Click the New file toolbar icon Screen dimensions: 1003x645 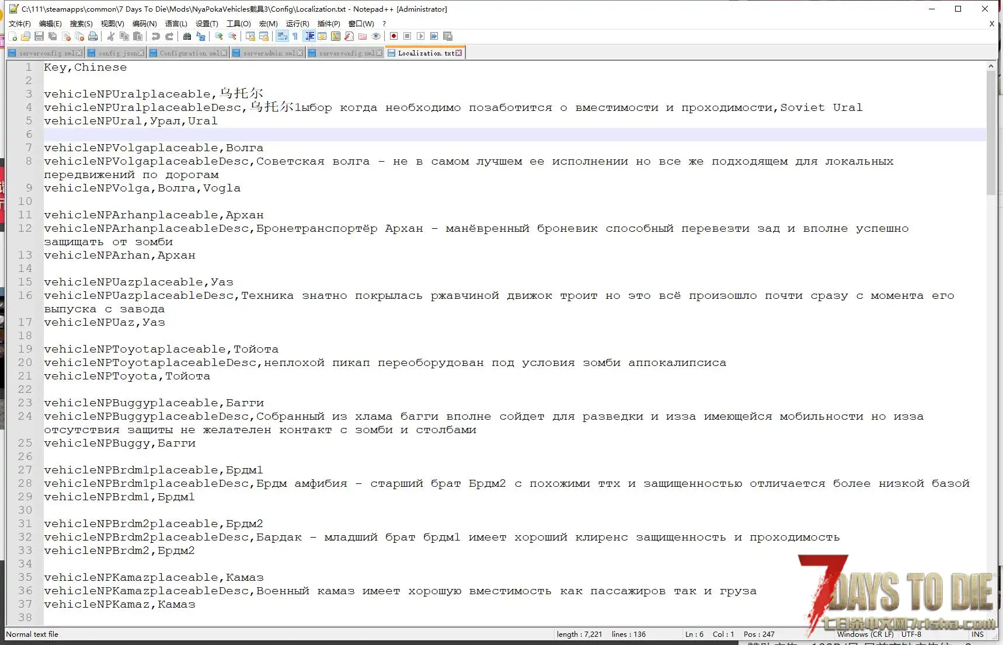click(12, 36)
